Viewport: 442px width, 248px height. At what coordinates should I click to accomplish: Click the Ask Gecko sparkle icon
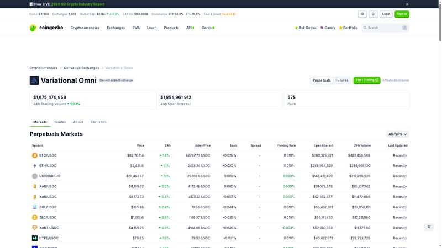point(296,28)
